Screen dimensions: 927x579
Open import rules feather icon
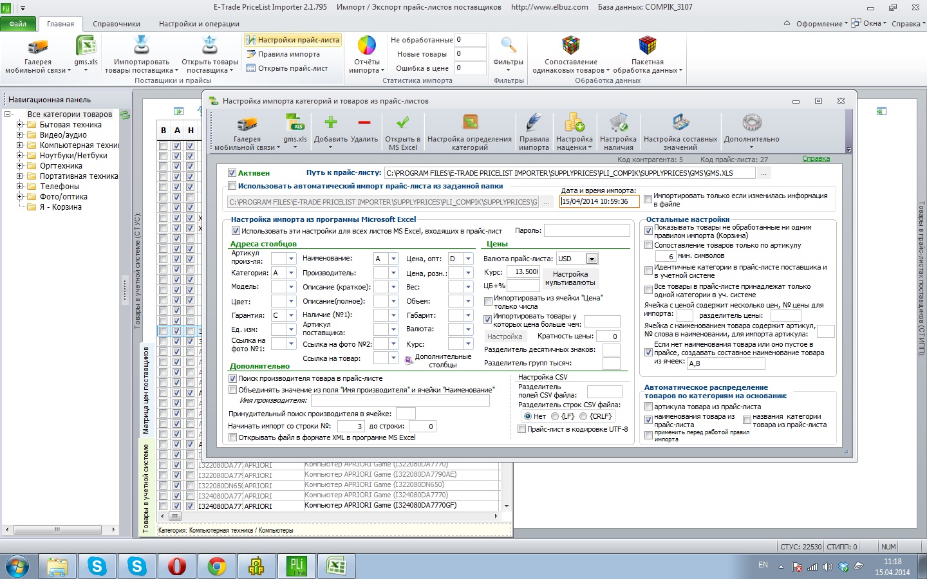pos(534,123)
